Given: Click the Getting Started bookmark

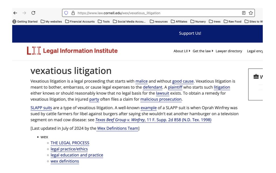Looking at the screenshot, I should pos(25,22).
